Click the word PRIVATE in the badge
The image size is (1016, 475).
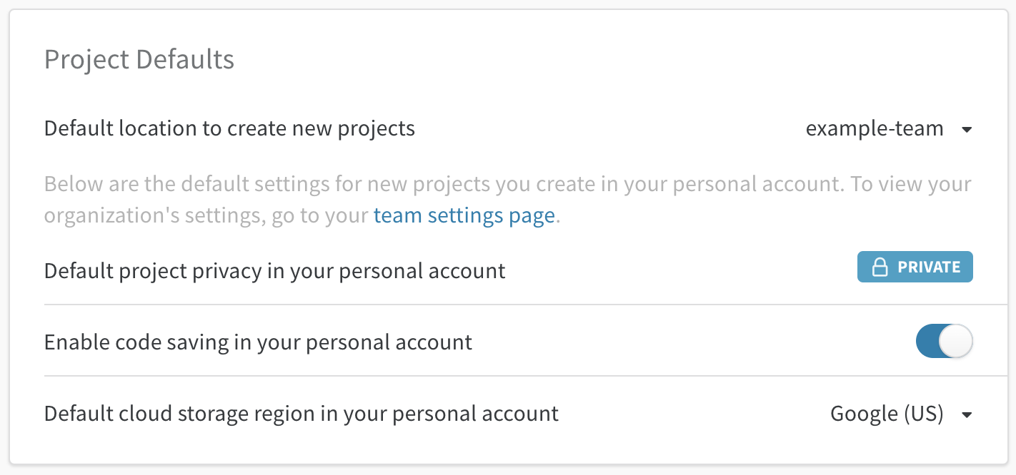[x=929, y=267]
